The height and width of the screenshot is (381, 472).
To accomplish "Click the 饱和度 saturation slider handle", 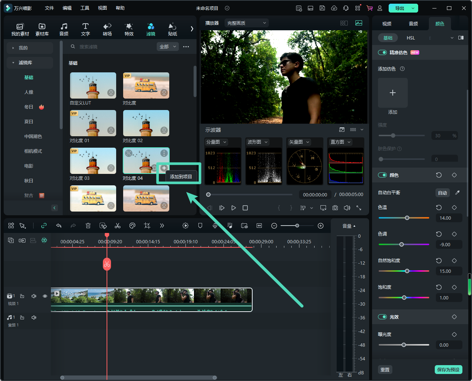I will 404,298.
